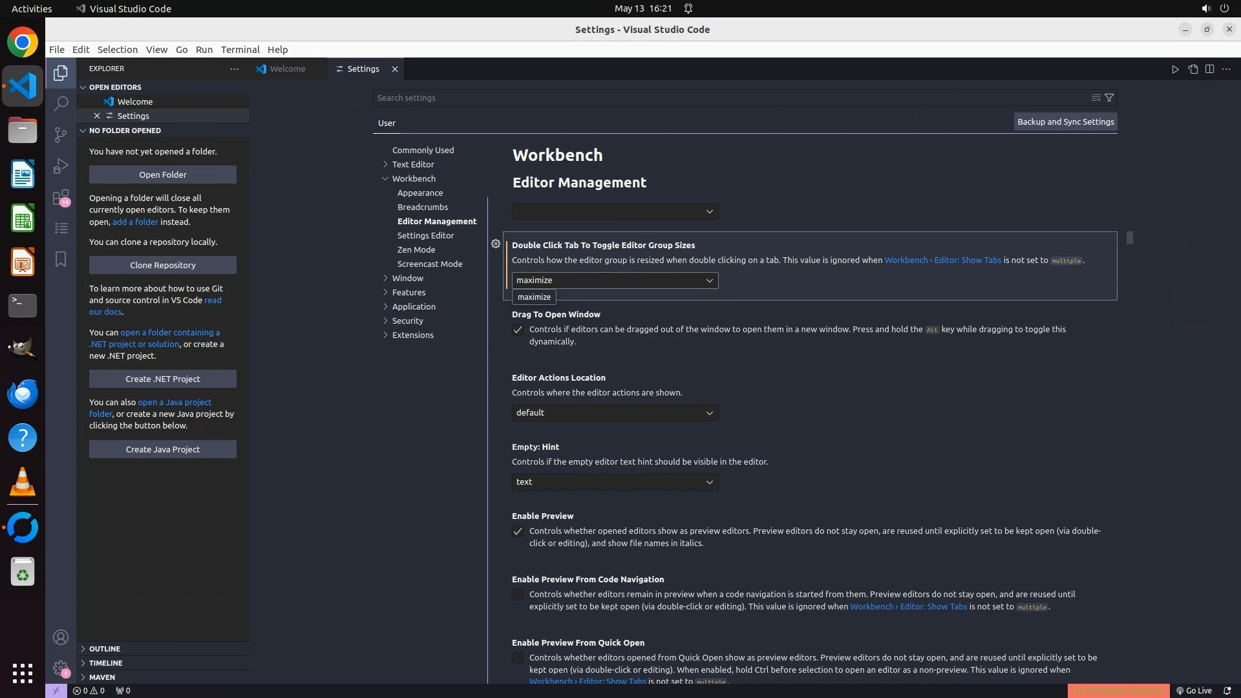
Task: Click the Clone Repository button
Action: coord(163,265)
